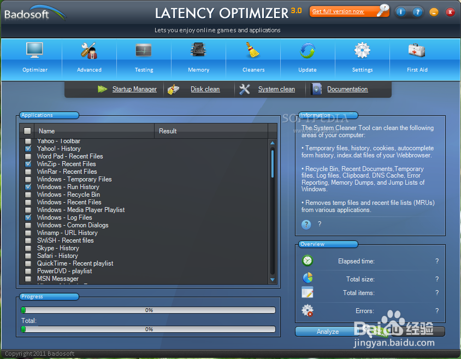Check Word Pad - Recent Files checkbox

coord(28,156)
